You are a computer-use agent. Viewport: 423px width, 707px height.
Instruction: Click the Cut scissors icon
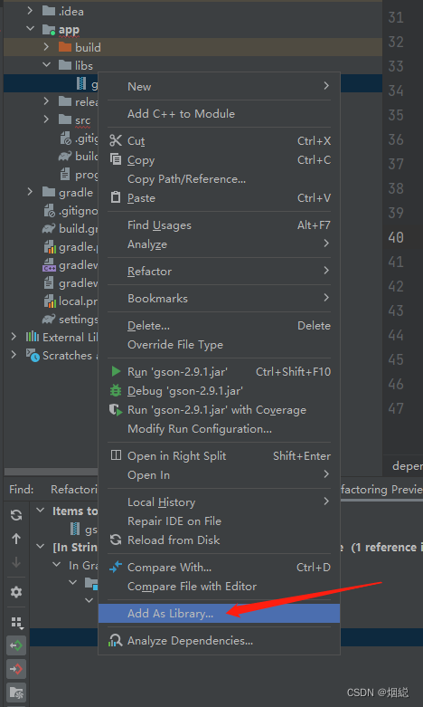point(116,140)
